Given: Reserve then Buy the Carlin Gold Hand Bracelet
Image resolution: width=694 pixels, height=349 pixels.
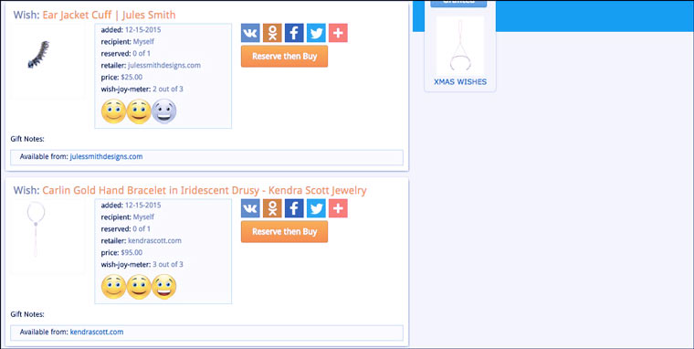Looking at the screenshot, I should [x=285, y=232].
